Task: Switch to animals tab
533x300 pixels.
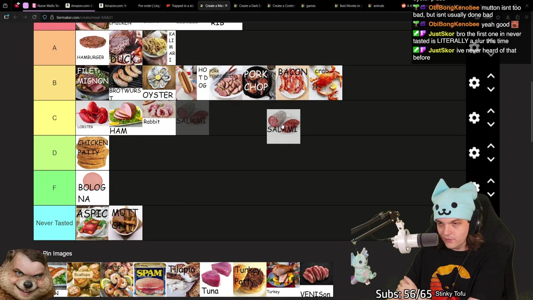Action: click(x=382, y=6)
